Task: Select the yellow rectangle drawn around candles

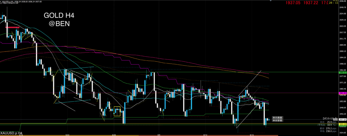Action: click(117, 111)
